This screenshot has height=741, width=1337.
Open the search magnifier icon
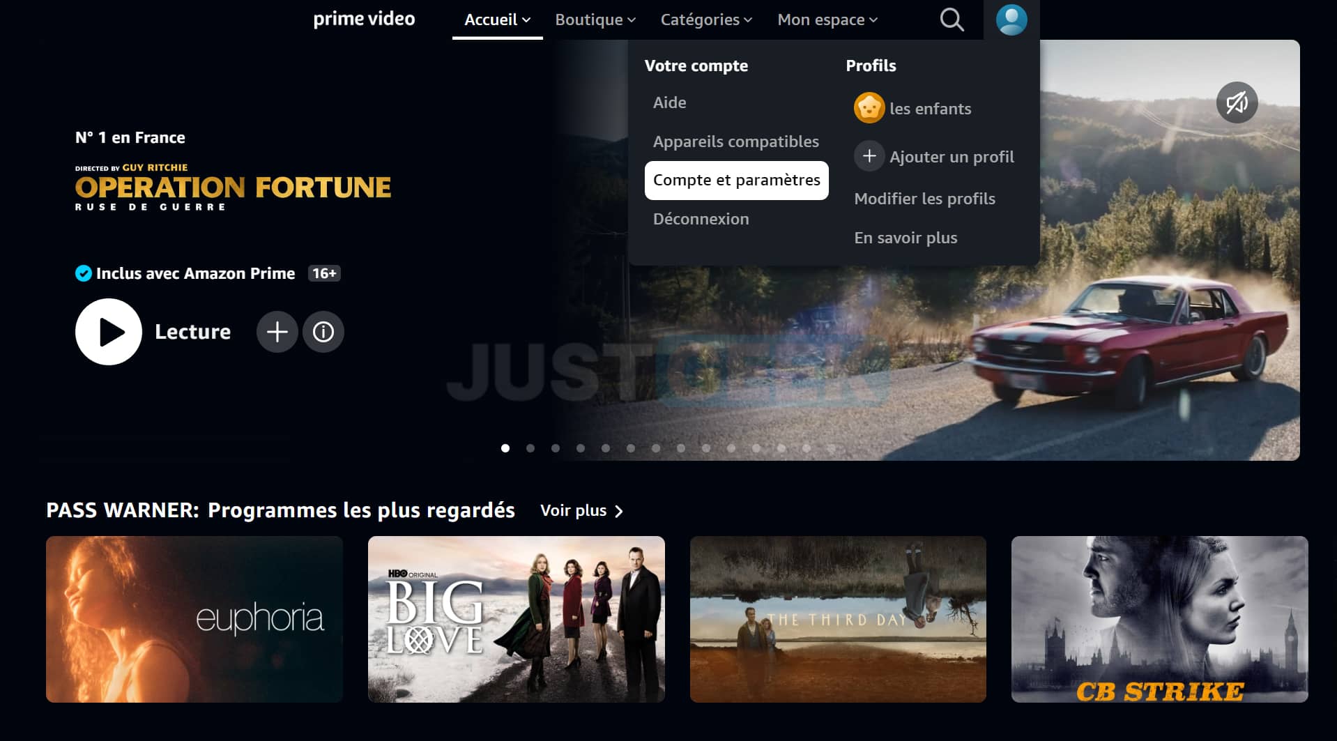952,20
